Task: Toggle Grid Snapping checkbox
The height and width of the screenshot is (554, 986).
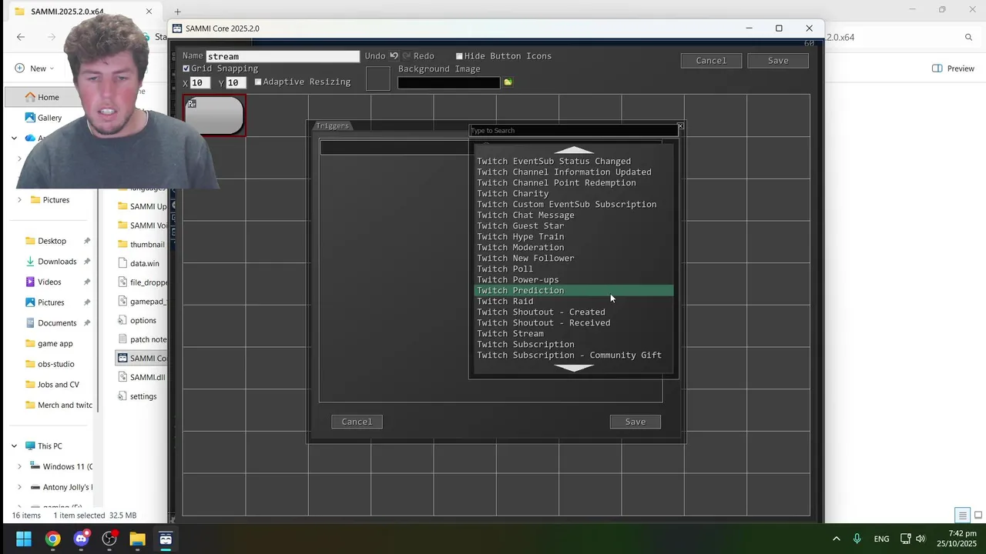Action: point(186,68)
